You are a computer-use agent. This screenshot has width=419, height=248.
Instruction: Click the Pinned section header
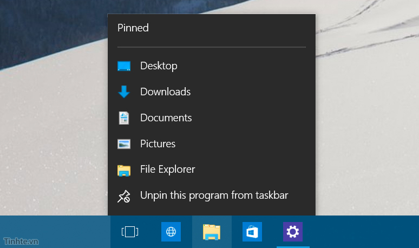[x=133, y=28]
